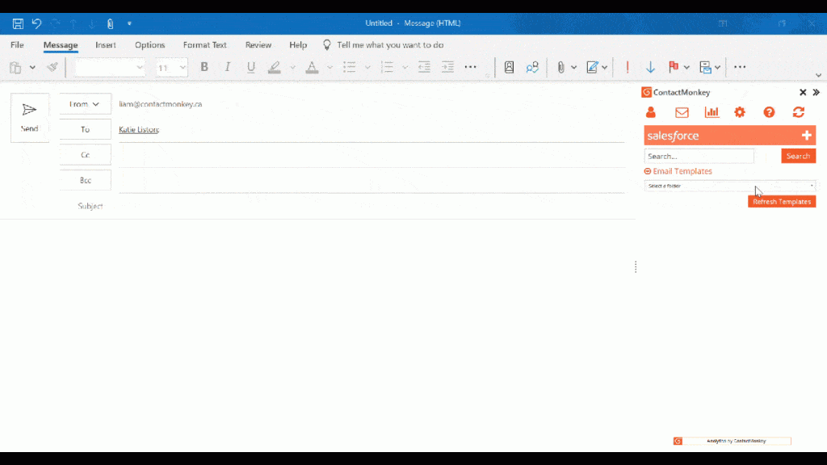
Task: Click Decrease Indent icon
Action: (424, 67)
